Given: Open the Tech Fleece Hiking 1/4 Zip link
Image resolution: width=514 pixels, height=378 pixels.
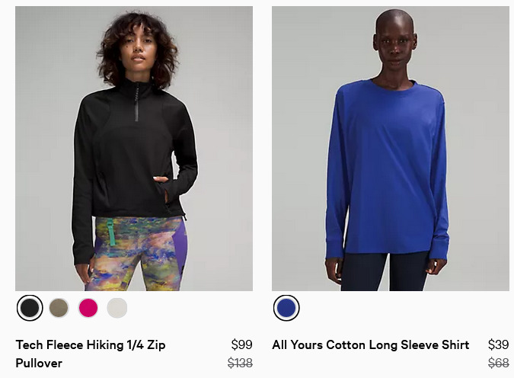Looking at the screenshot, I should tap(91, 354).
